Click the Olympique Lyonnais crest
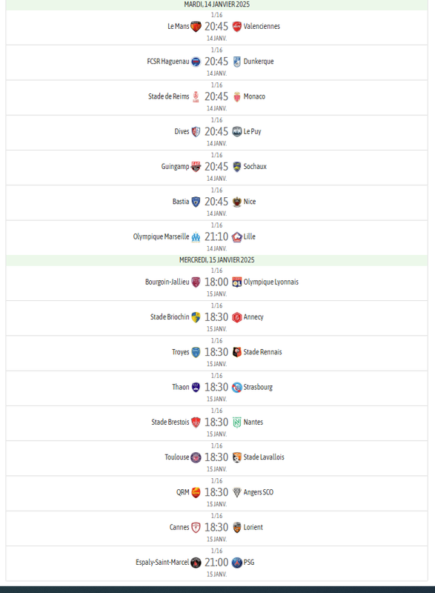The image size is (435, 593). click(x=237, y=282)
